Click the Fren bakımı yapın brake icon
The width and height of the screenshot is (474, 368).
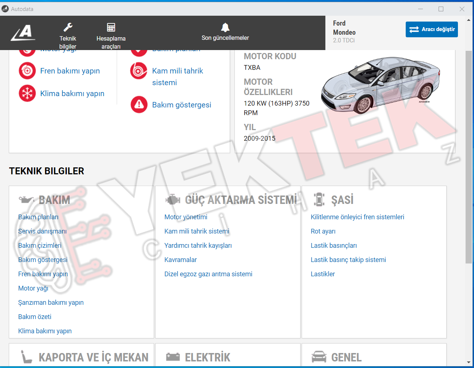point(27,71)
